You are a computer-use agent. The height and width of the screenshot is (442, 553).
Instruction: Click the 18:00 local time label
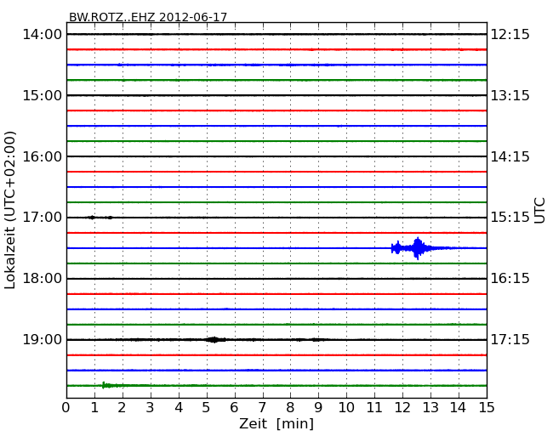click(x=42, y=279)
